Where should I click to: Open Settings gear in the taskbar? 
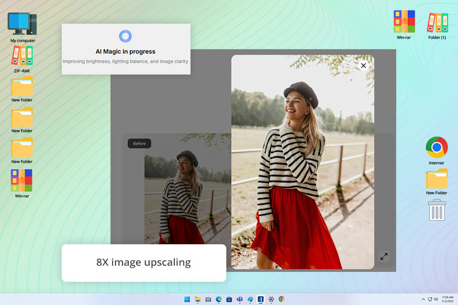tap(271, 299)
